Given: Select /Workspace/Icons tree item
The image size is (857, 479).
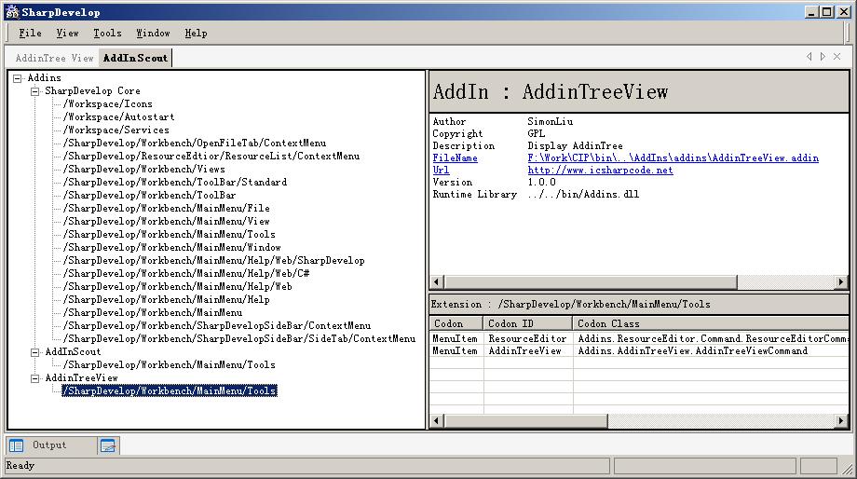Looking at the screenshot, I should tap(108, 103).
